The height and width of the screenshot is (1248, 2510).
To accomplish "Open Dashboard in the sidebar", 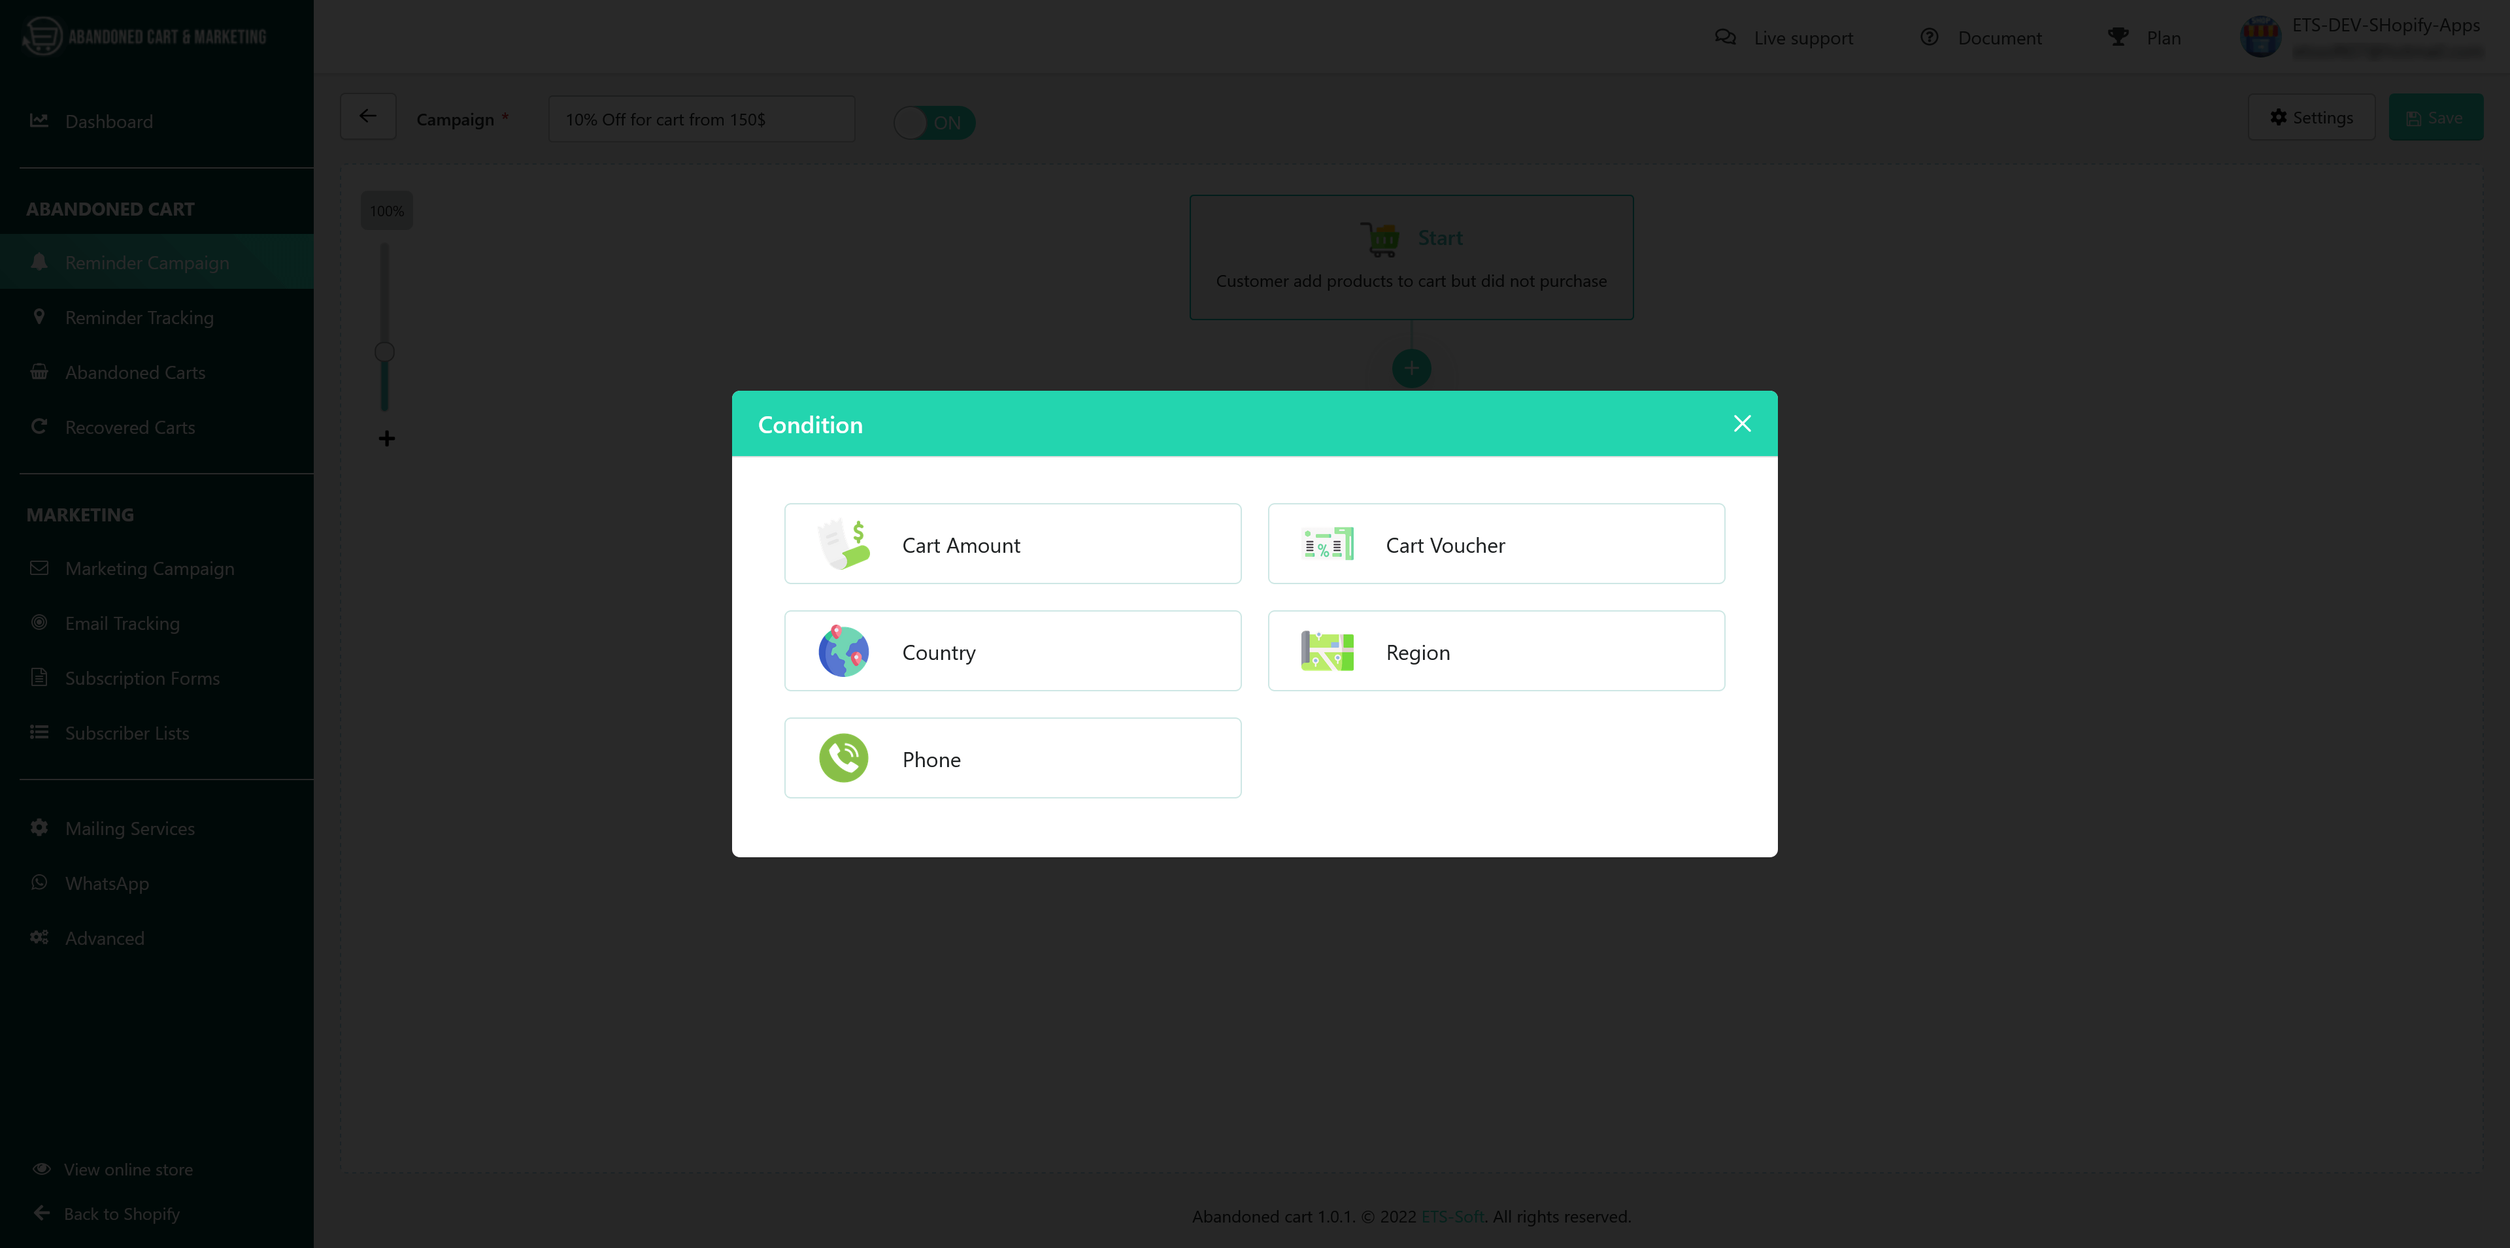I will point(157,122).
